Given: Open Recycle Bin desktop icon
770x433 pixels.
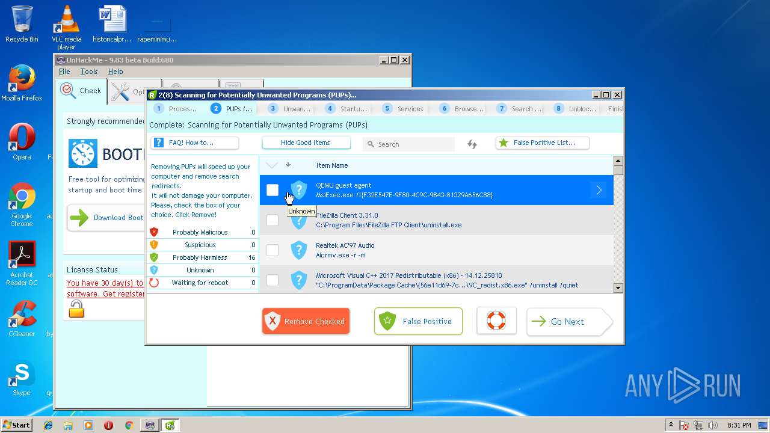Looking at the screenshot, I should pos(22,24).
